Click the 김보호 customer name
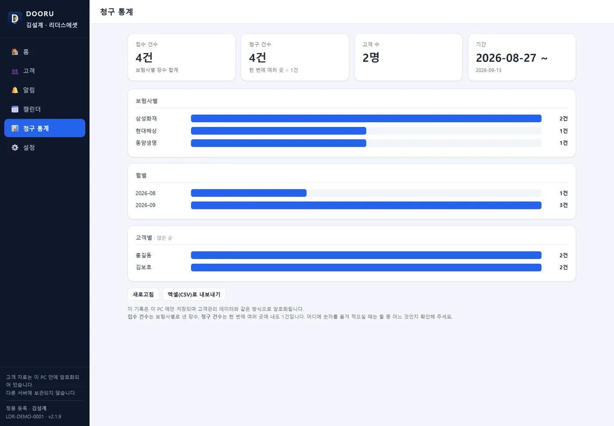Screen dimensions: 614x426 point(144,267)
